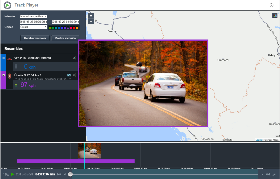Click the help question mark icon
Screen dimensions: 280x179
[x=271, y=5]
